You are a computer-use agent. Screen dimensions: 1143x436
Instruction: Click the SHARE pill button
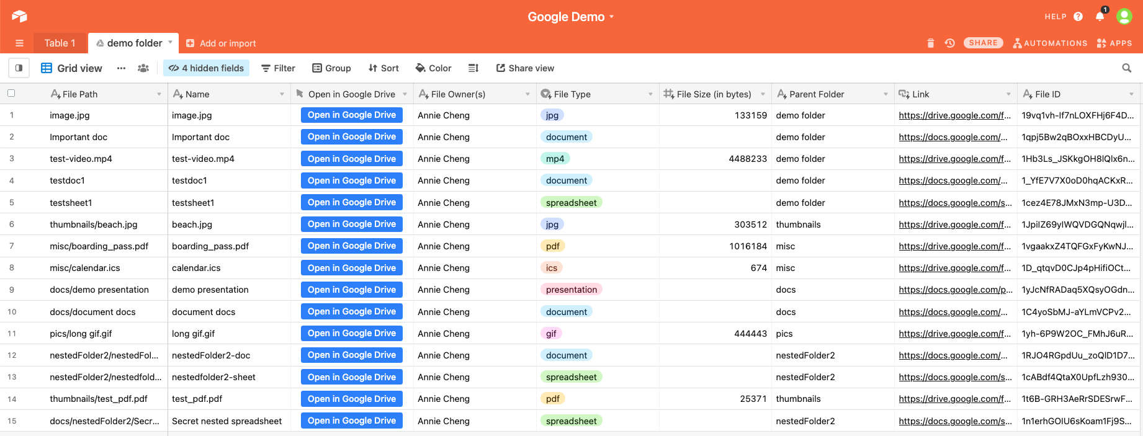click(x=983, y=43)
